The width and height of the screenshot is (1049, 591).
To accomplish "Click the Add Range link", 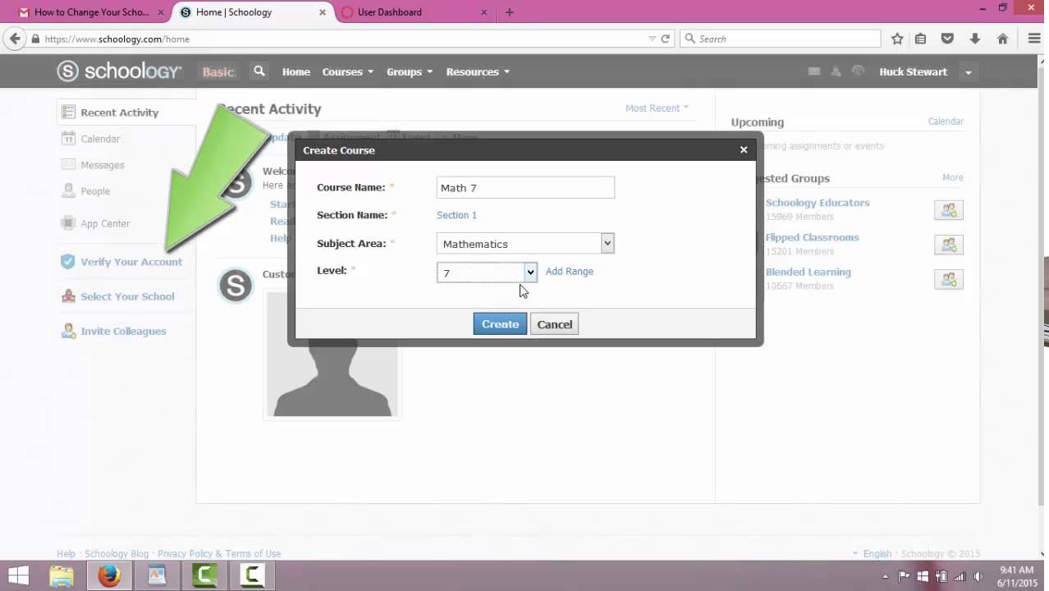I will tap(570, 271).
